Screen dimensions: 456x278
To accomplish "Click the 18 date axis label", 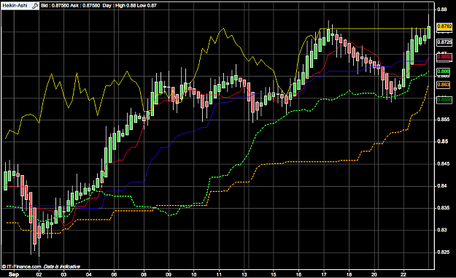I will click(349, 274).
